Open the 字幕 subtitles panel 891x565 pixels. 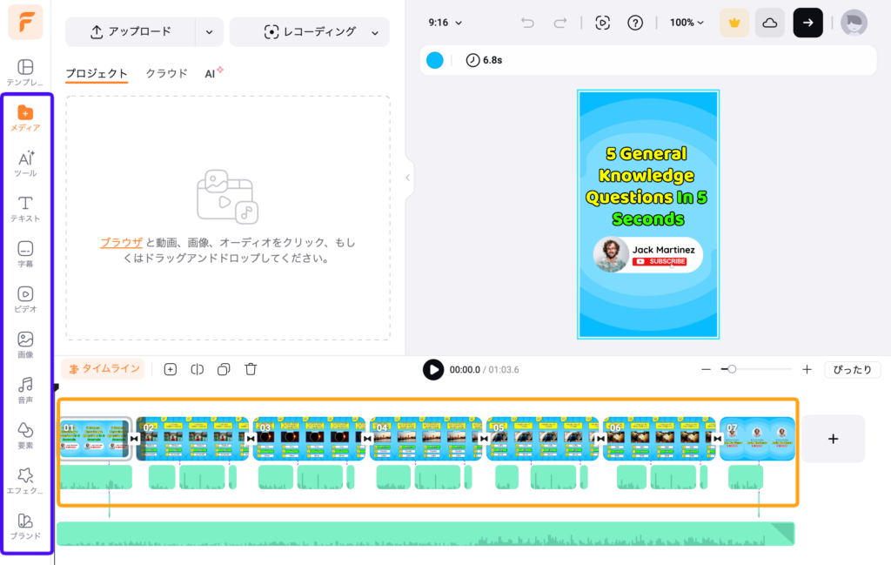(x=25, y=253)
